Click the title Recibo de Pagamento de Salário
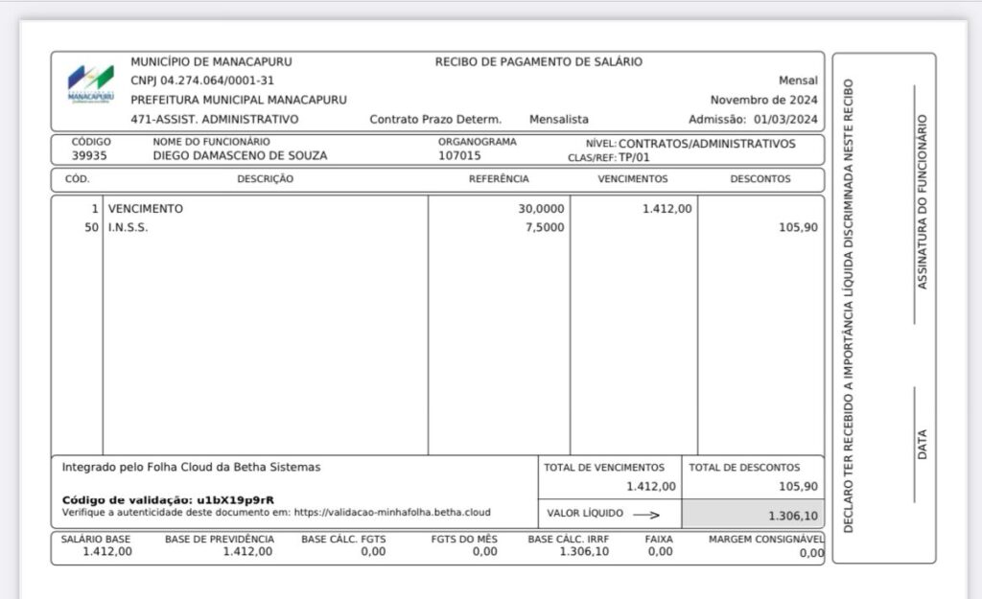Viewport: 982px width, 599px height. coord(538,62)
